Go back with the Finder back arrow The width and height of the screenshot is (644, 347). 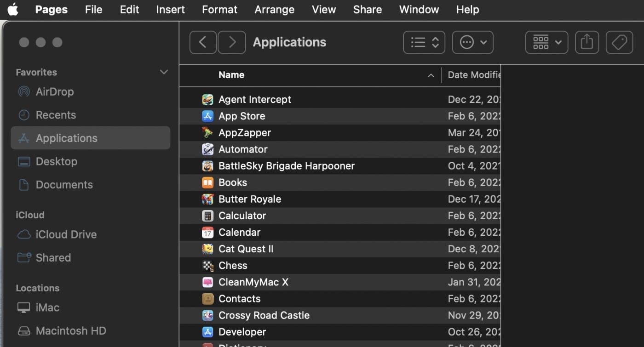pos(203,42)
